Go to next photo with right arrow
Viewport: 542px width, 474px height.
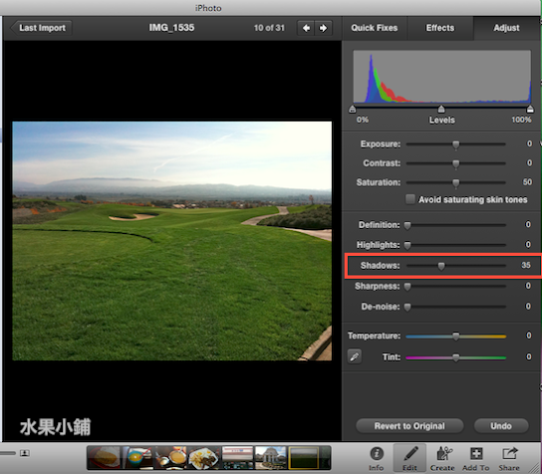[x=323, y=28]
